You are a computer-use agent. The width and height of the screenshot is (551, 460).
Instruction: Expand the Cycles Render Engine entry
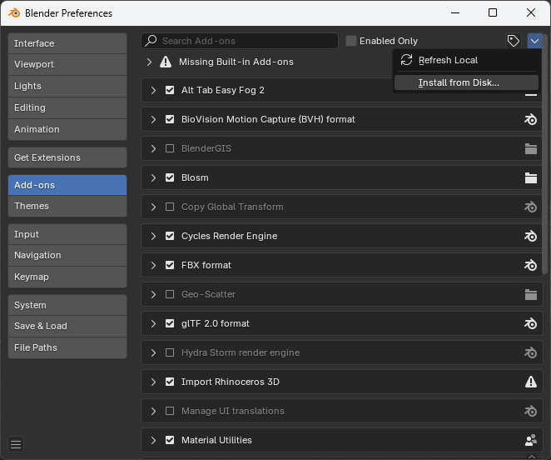tap(153, 236)
